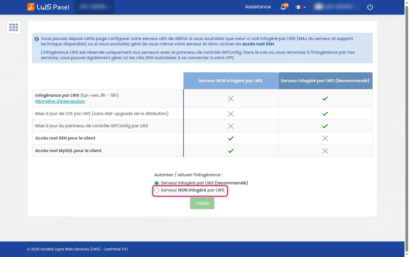This screenshot has height=257, width=409.
Task: Click Accès root SSH pour le client text
Action: (65, 138)
